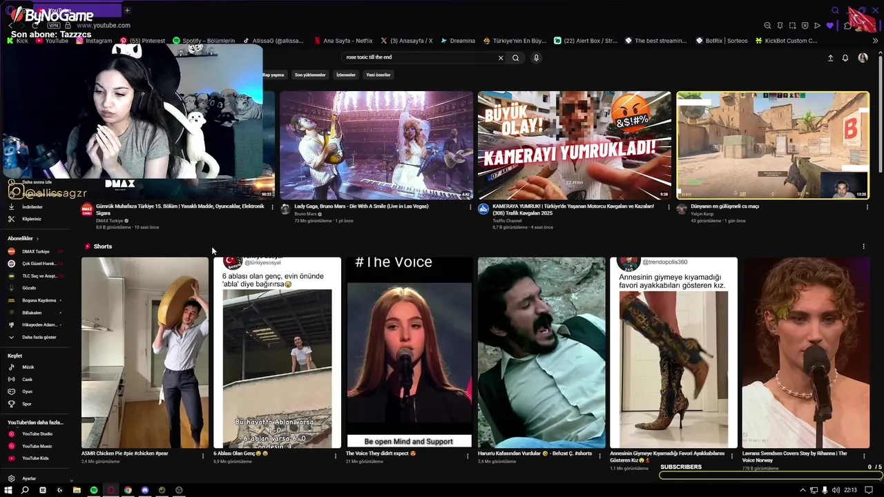Select the Son yüklenenler filter chip

pyautogui.click(x=310, y=75)
